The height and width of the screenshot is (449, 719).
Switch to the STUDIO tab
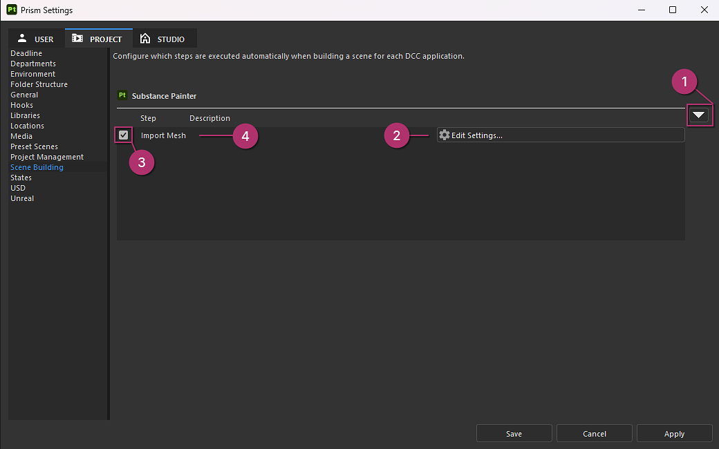point(162,39)
